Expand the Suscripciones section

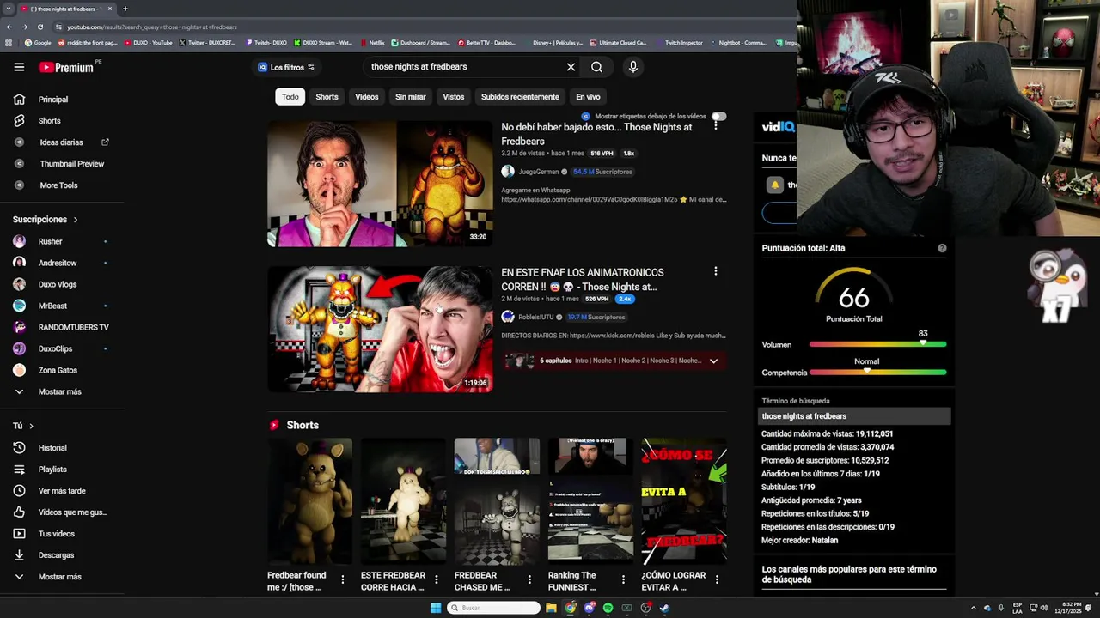46,220
